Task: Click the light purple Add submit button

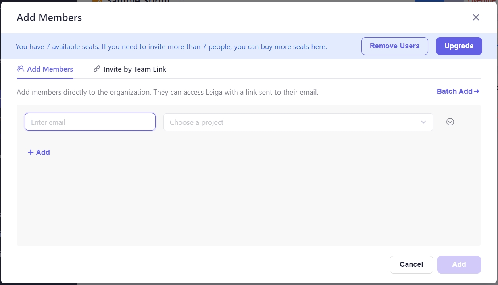Action: [x=459, y=264]
